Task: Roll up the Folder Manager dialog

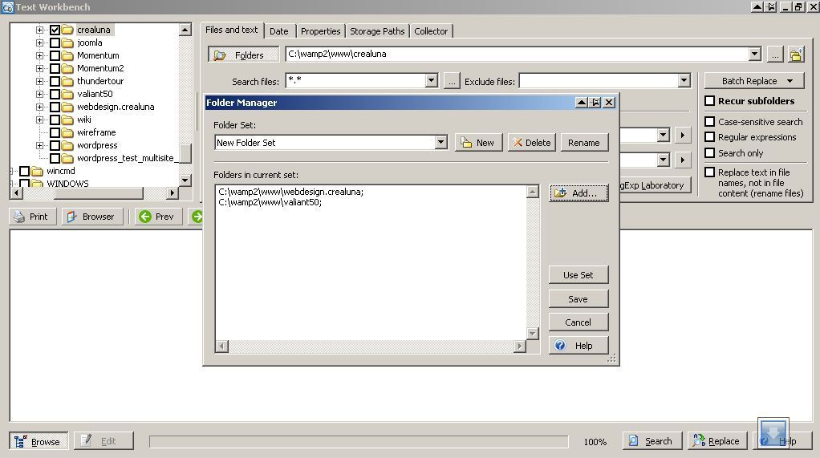Action: point(582,103)
